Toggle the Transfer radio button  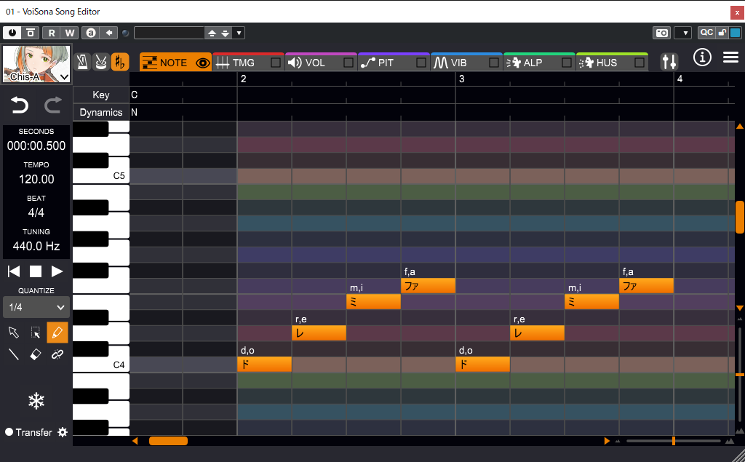pos(9,432)
